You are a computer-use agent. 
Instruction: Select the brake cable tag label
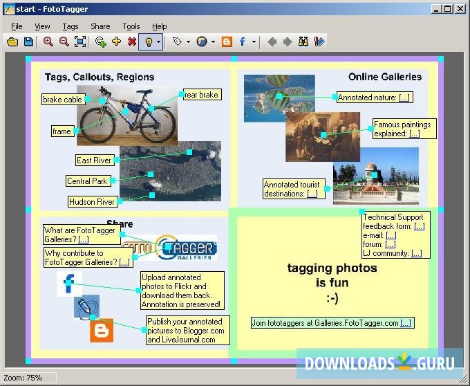(63, 100)
